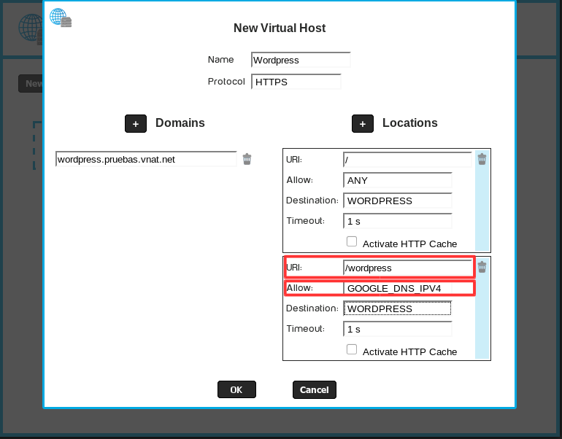Edit the URI field containing /wordpress
Screen dimensions: 562x439
[407, 268]
